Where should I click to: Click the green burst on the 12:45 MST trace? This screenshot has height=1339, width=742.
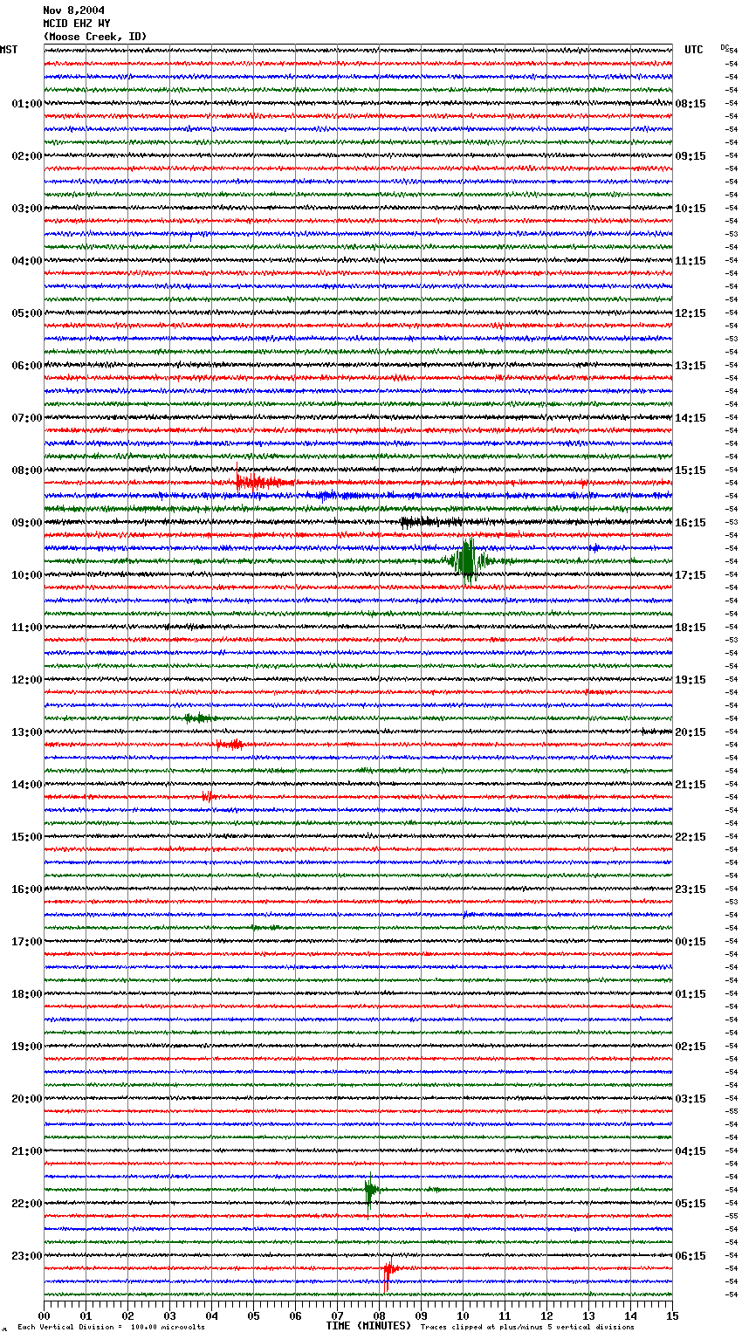point(198,718)
